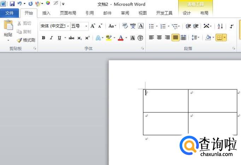Open multilevel list menu
Screen dimensions: 241x165
[x=176, y=26]
